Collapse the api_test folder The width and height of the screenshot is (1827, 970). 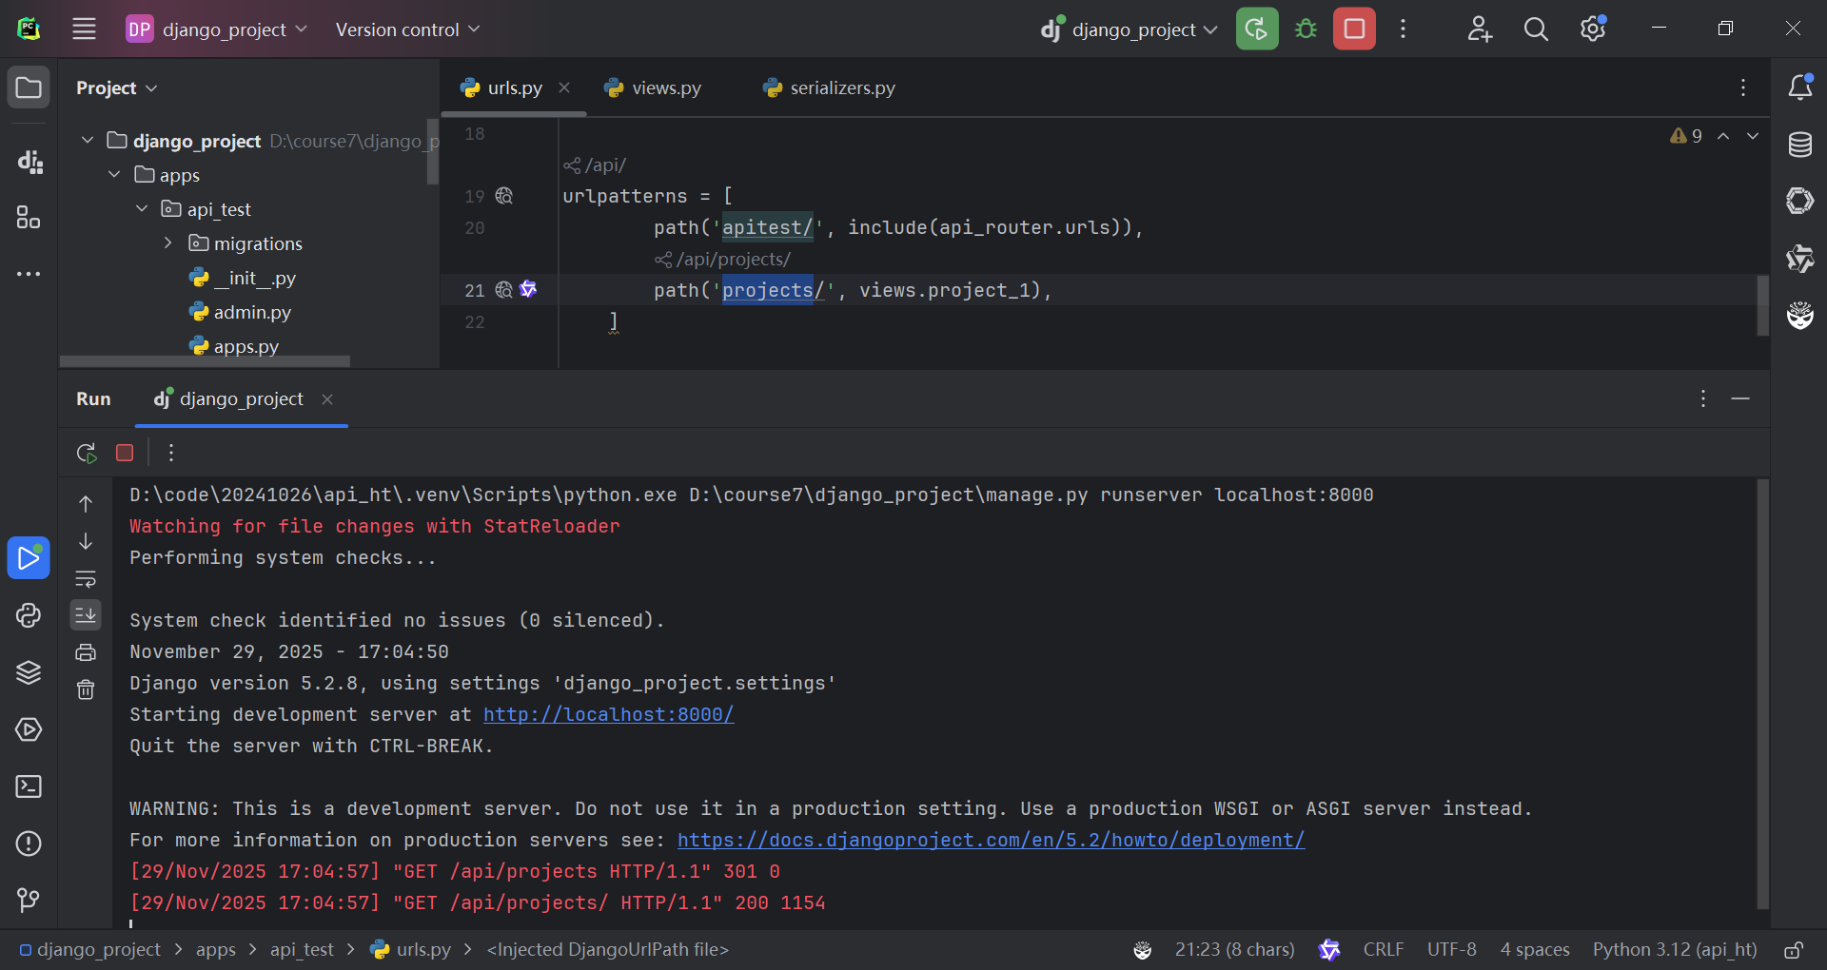[142, 209]
